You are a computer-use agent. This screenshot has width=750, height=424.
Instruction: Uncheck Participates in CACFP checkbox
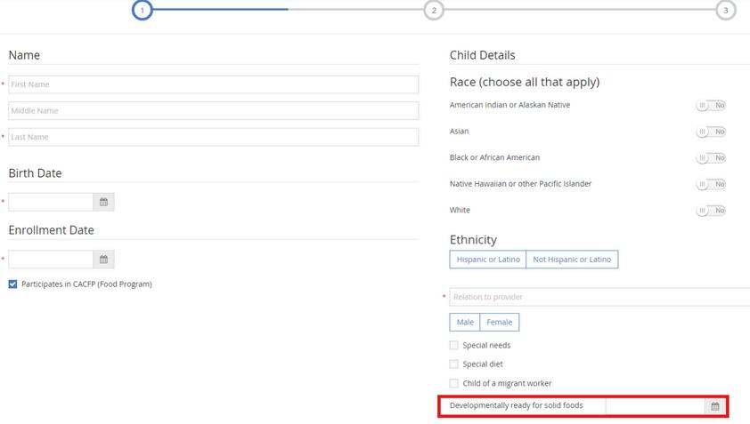coord(13,284)
